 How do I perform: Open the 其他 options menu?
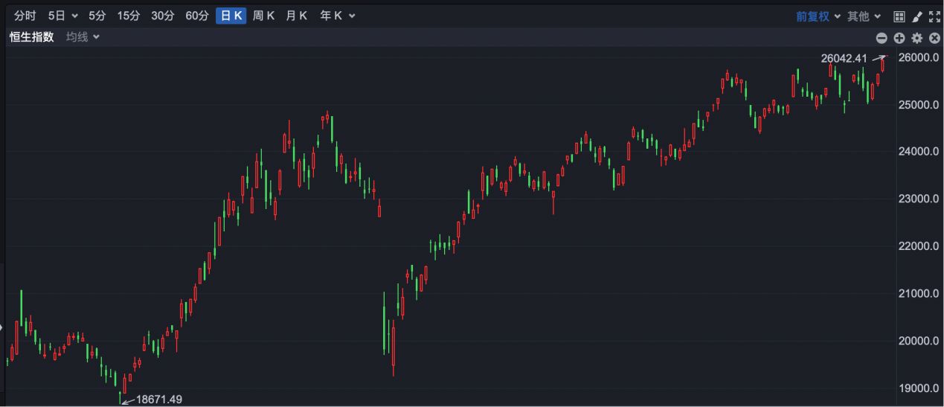point(864,16)
